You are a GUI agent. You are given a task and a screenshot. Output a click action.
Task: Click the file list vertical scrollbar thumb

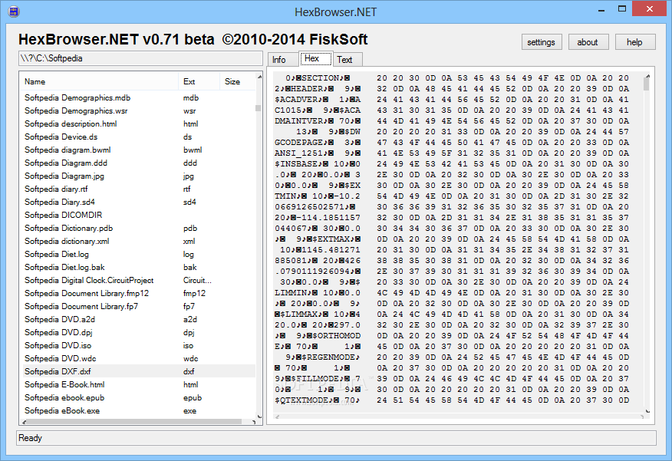(x=258, y=108)
